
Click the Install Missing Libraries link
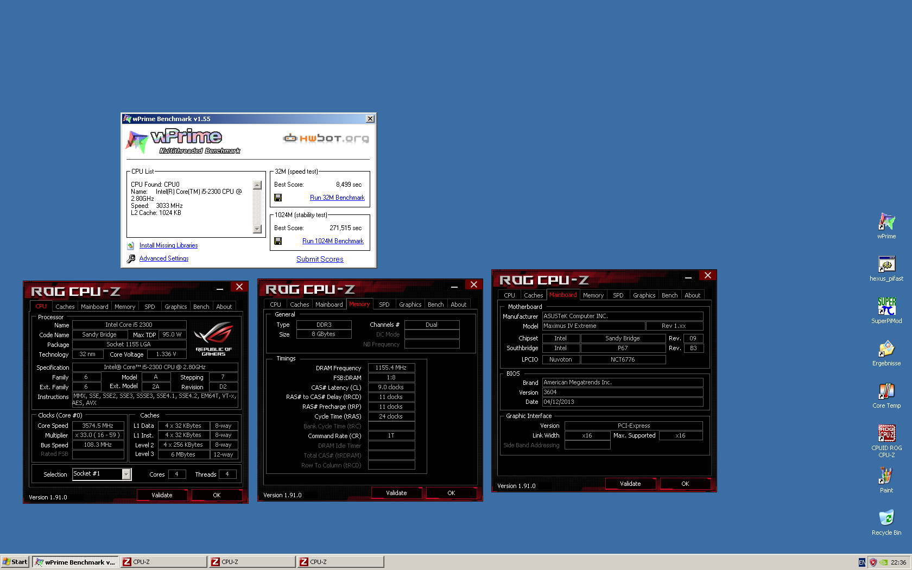168,246
